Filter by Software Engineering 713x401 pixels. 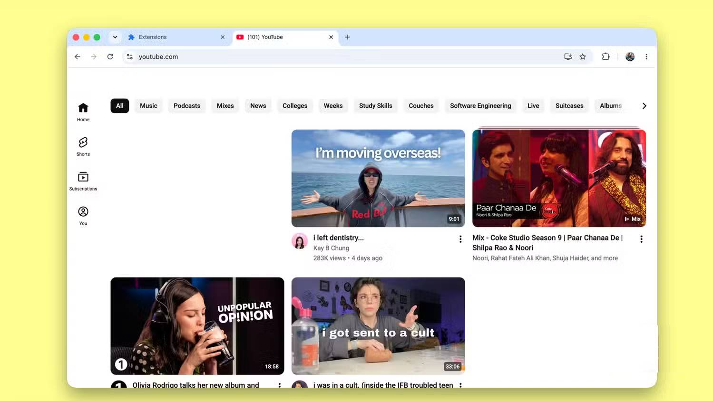(481, 105)
